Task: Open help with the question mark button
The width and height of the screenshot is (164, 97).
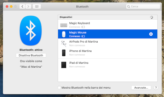Action: pyautogui.click(x=156, y=88)
